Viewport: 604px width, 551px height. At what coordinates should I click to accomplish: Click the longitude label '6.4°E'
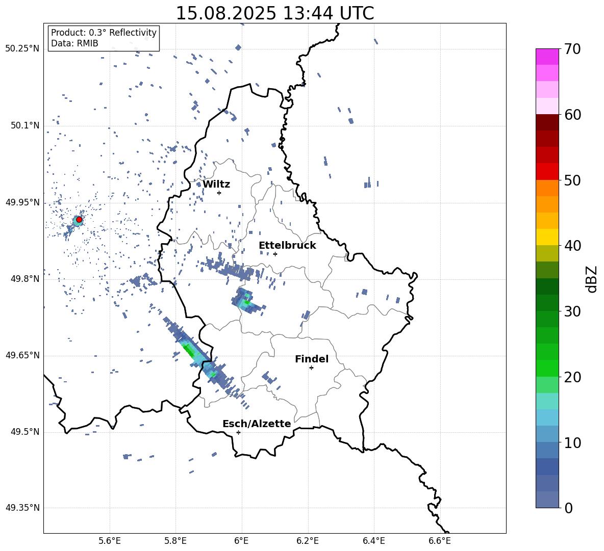tap(373, 541)
